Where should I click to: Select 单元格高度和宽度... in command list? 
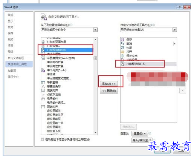(x=59, y=78)
